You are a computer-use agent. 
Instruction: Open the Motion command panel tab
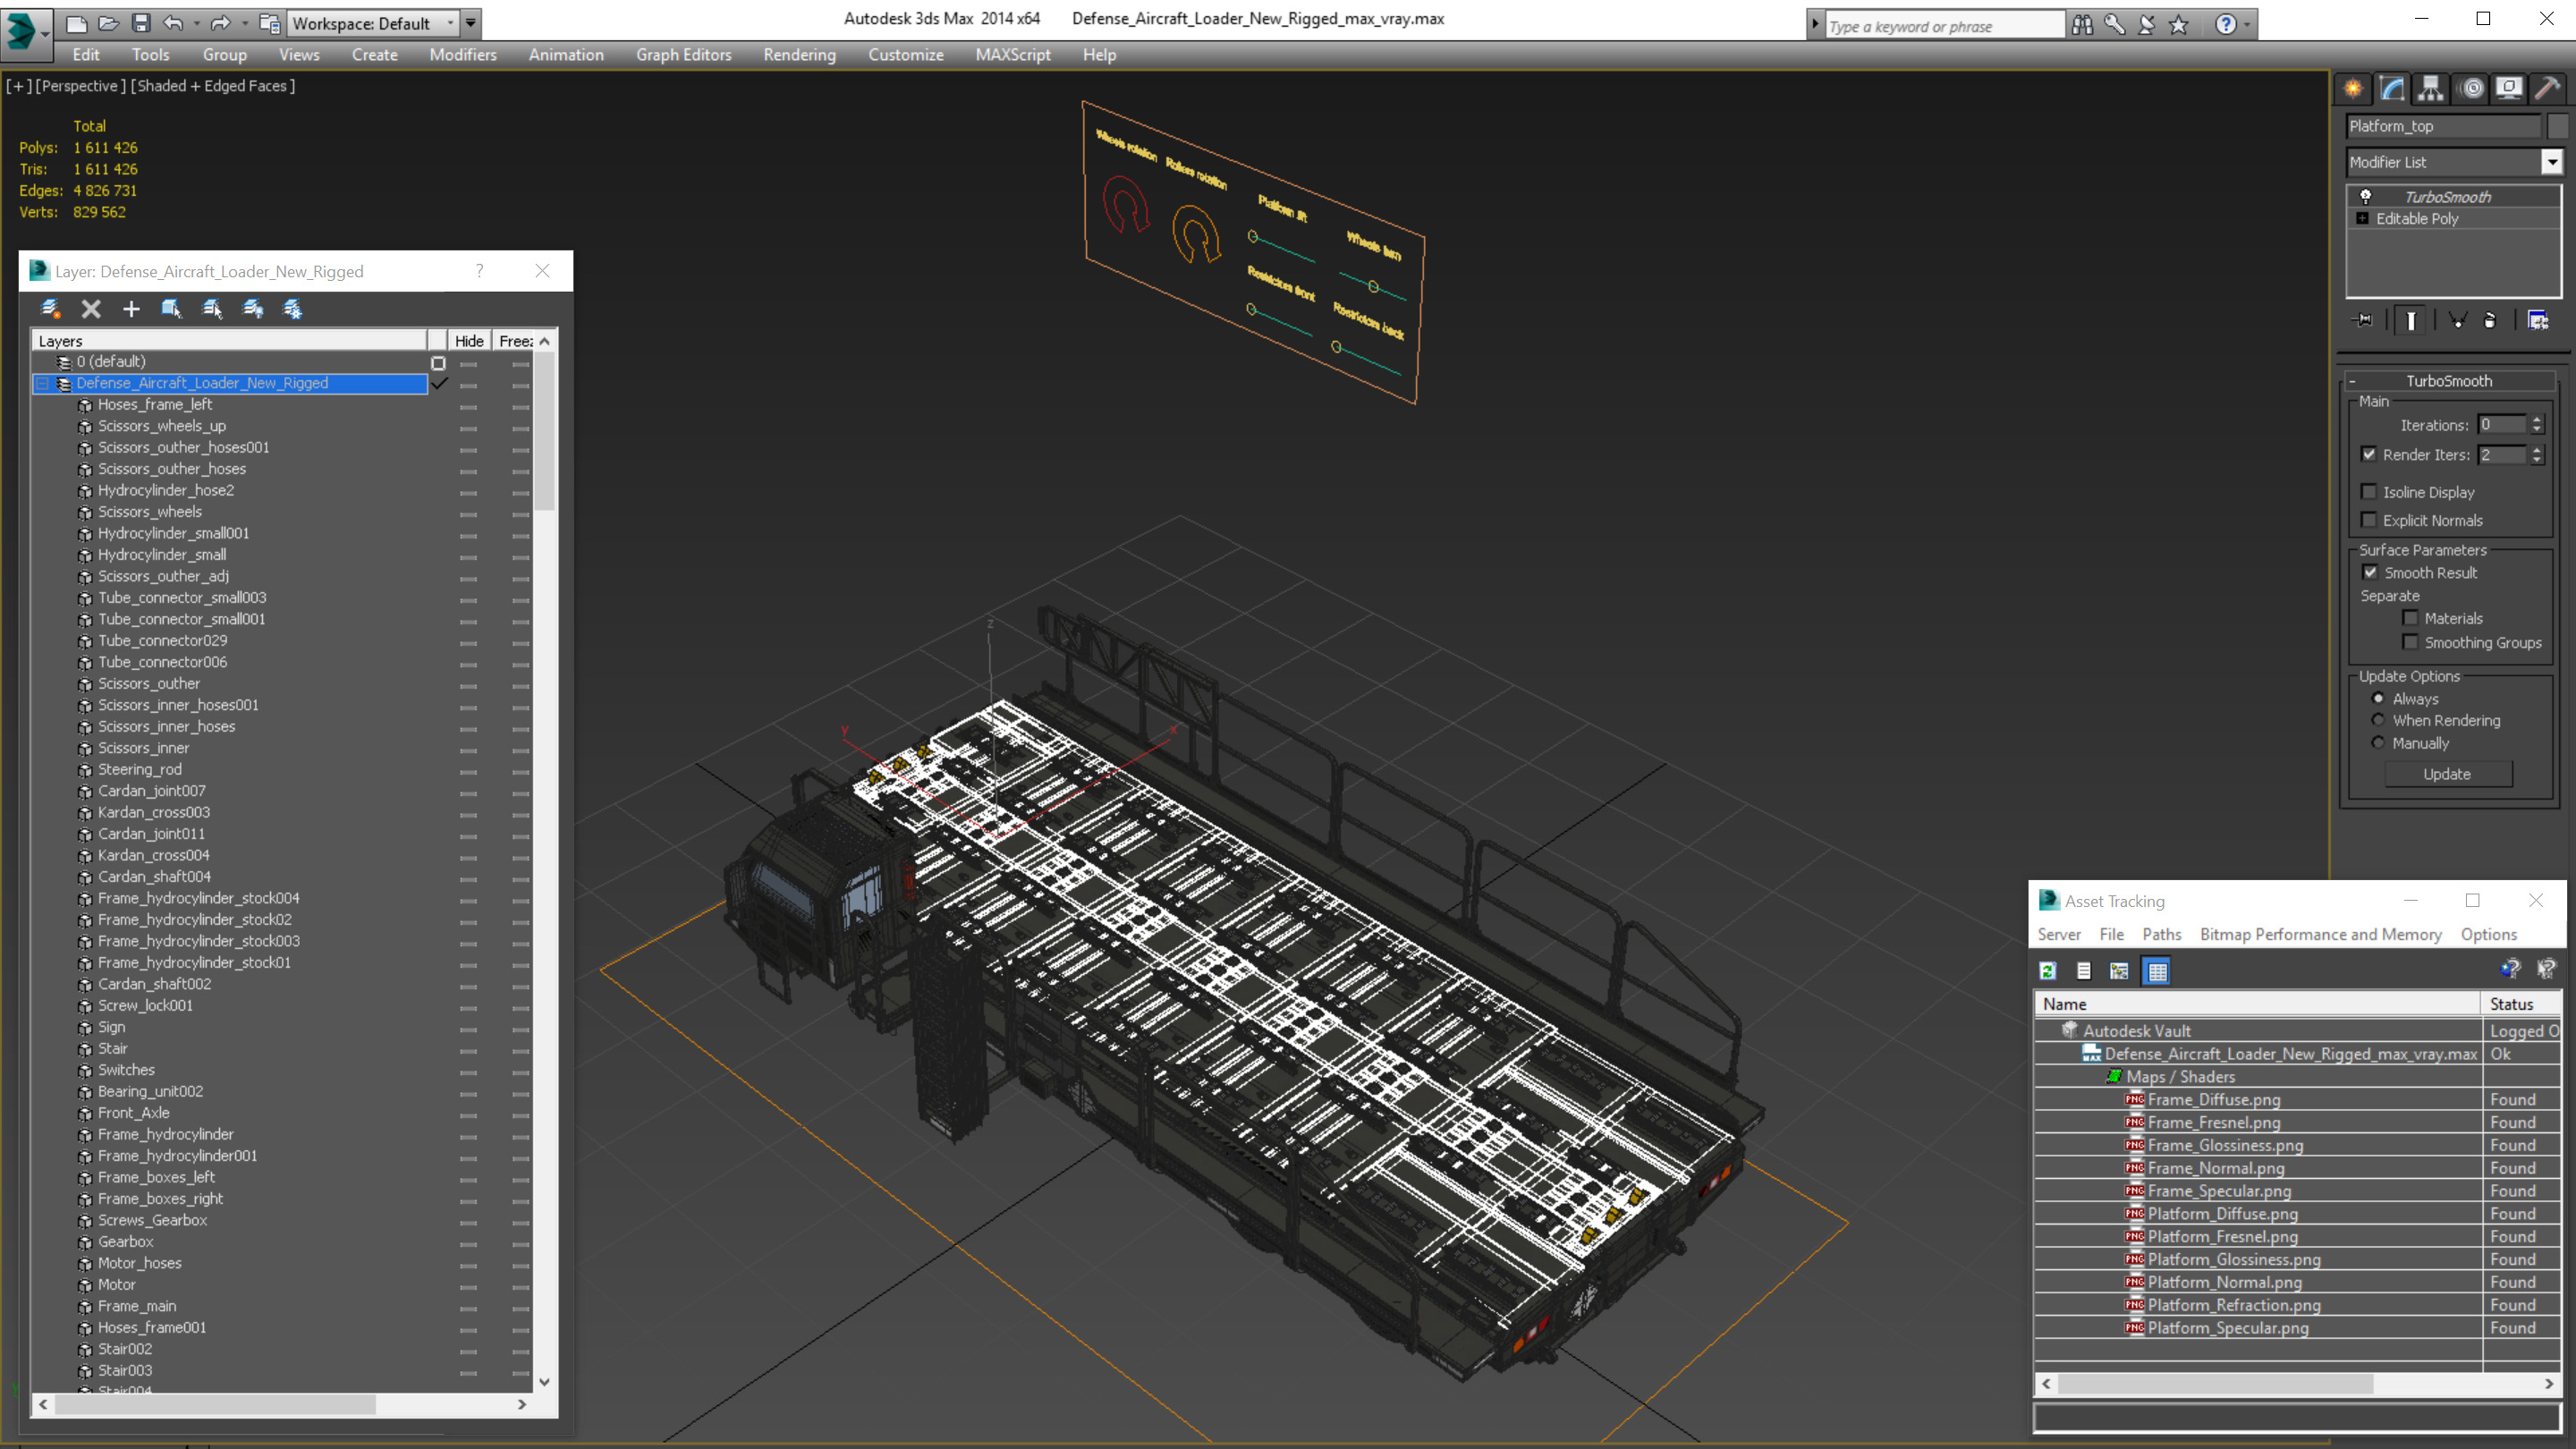tap(2472, 88)
